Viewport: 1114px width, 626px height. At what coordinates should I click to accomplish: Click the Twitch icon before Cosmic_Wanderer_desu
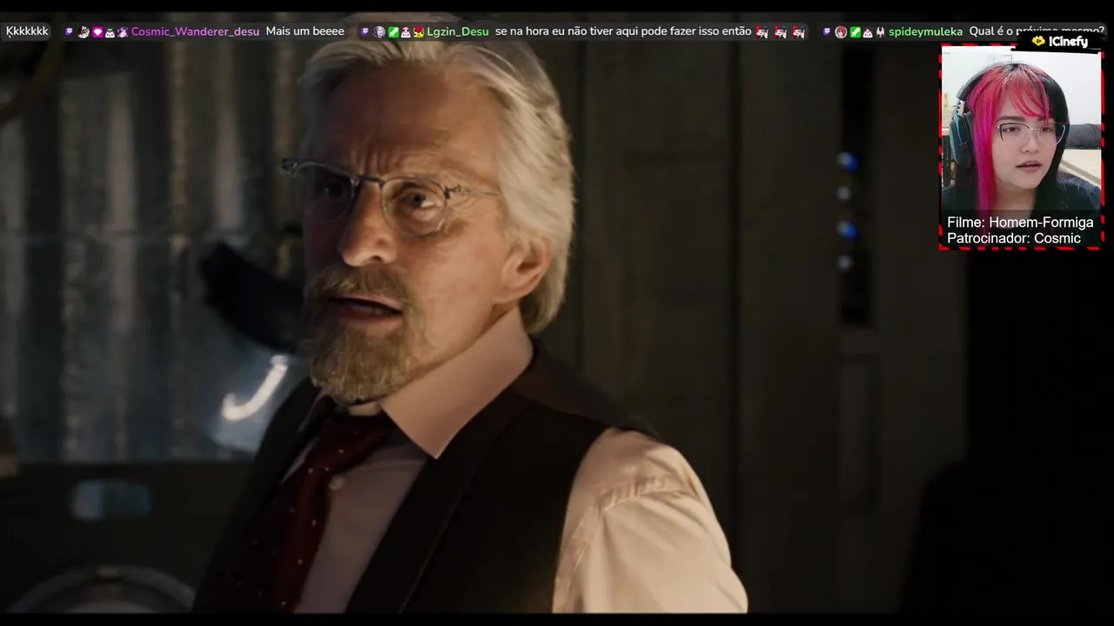pyautogui.click(x=69, y=32)
